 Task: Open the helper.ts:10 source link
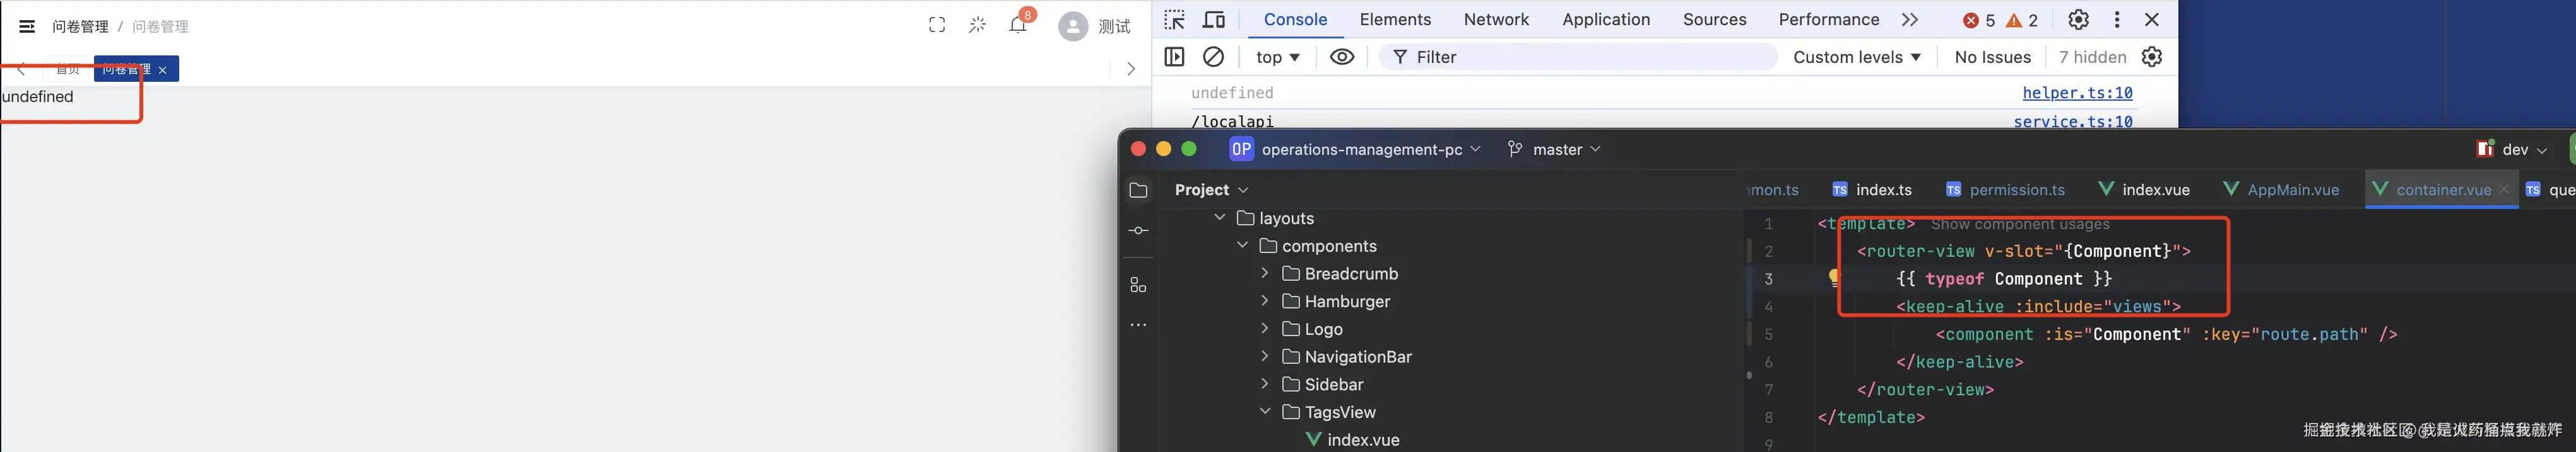tap(2077, 93)
